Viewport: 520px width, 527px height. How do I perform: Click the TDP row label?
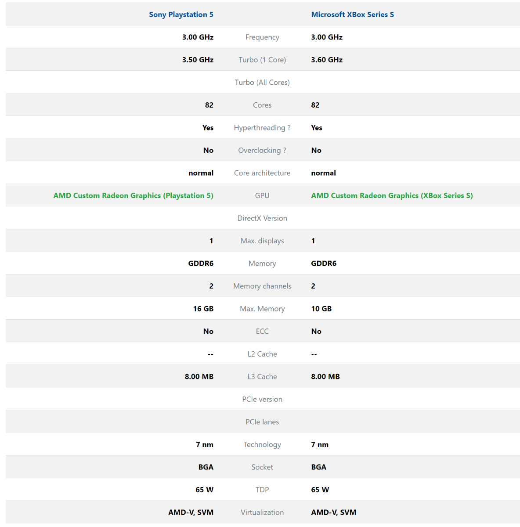pos(262,490)
